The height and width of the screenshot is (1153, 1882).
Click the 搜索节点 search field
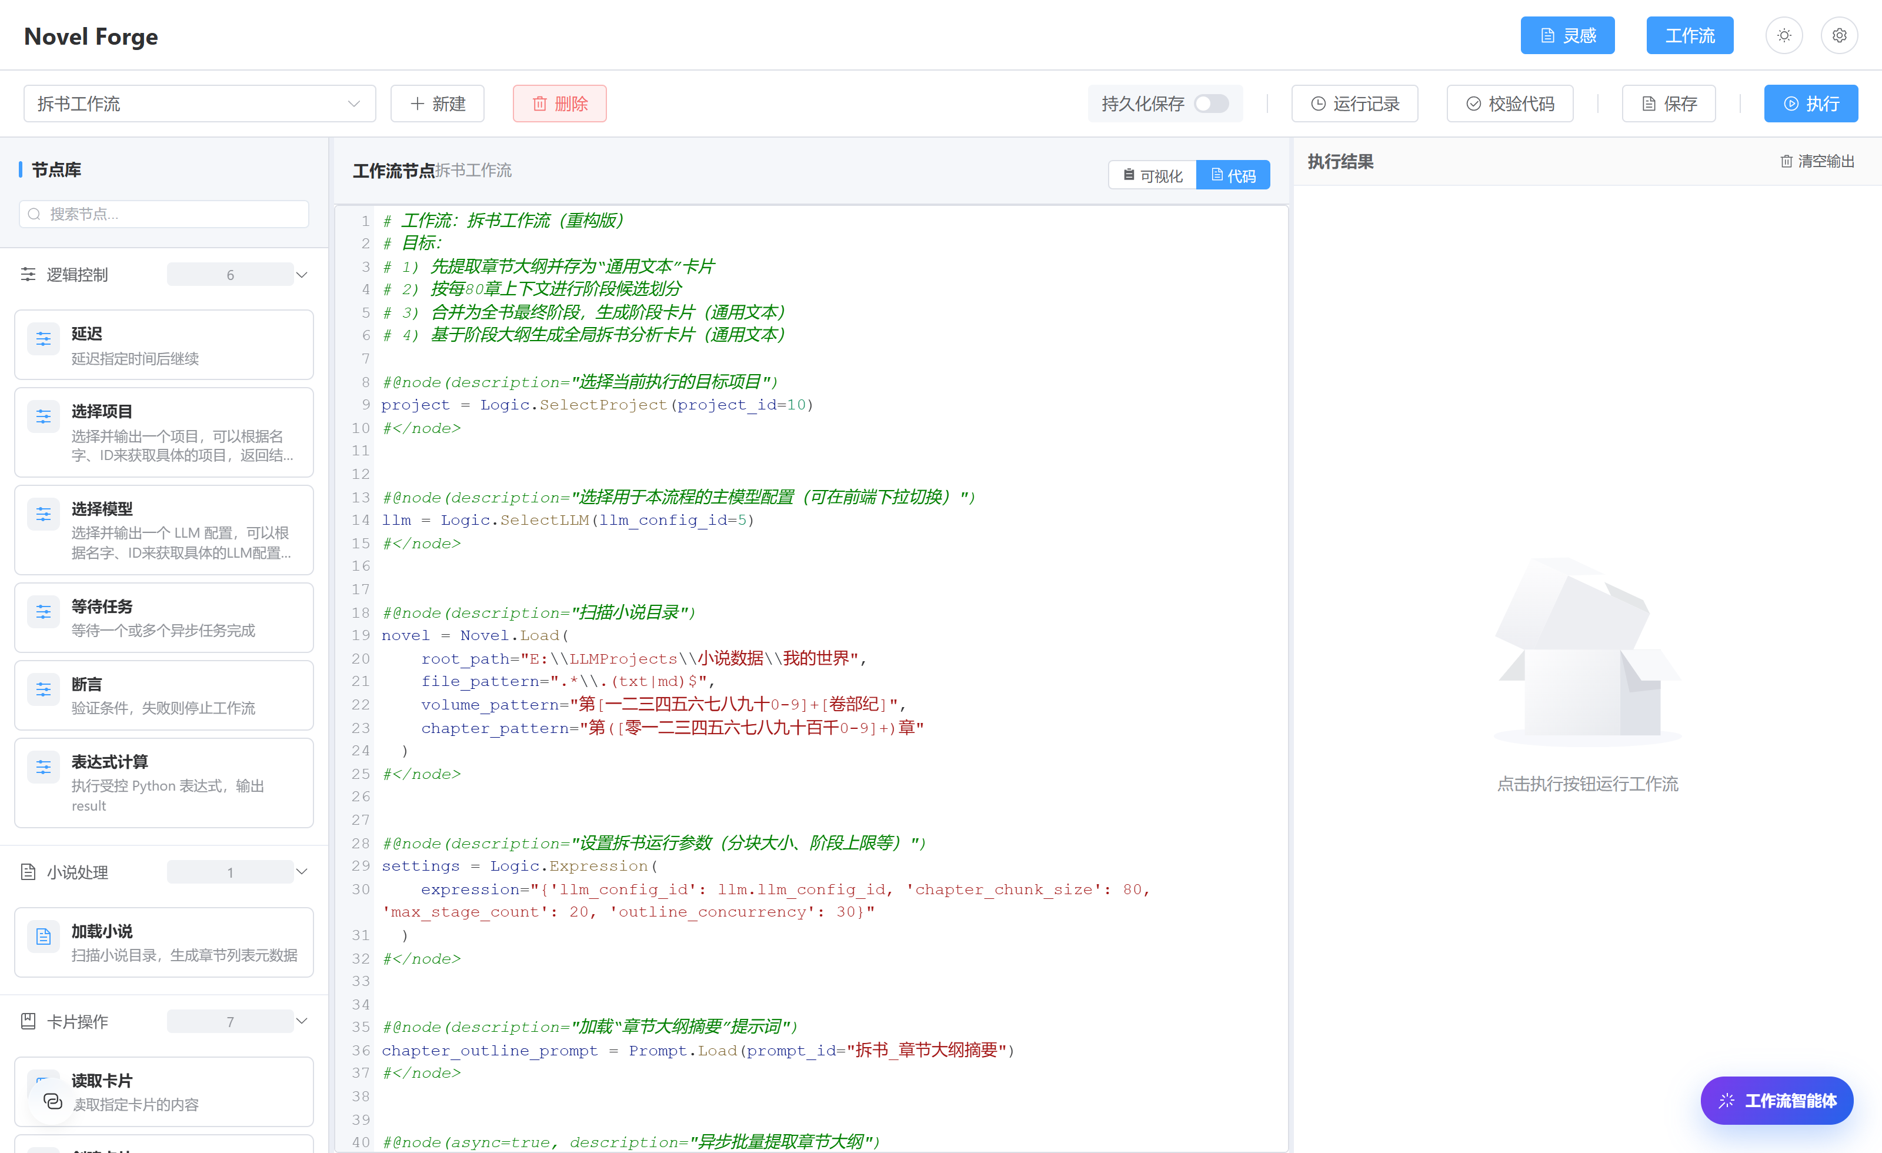[163, 214]
